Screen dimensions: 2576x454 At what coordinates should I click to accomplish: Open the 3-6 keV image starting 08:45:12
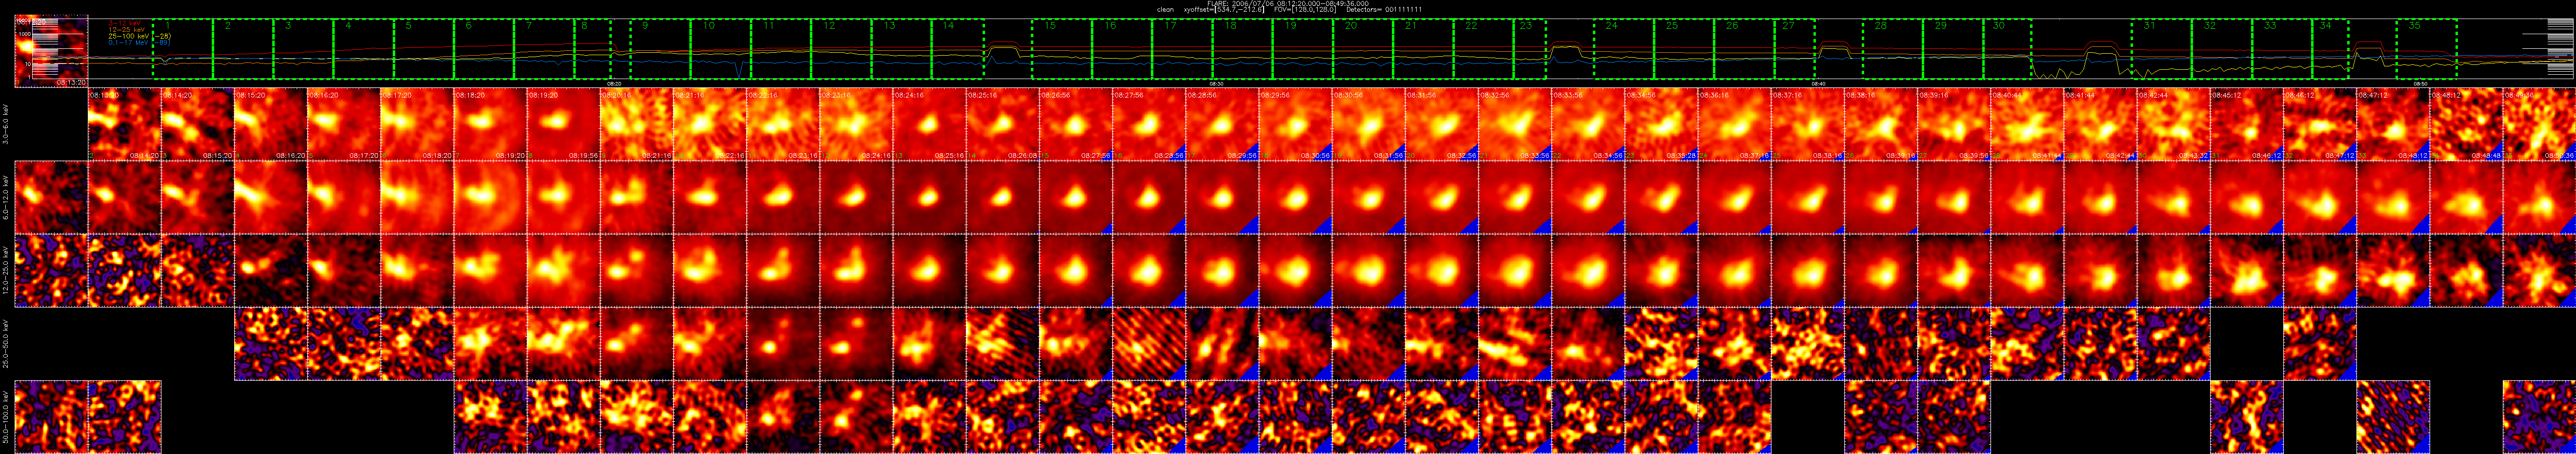pyautogui.click(x=2246, y=124)
